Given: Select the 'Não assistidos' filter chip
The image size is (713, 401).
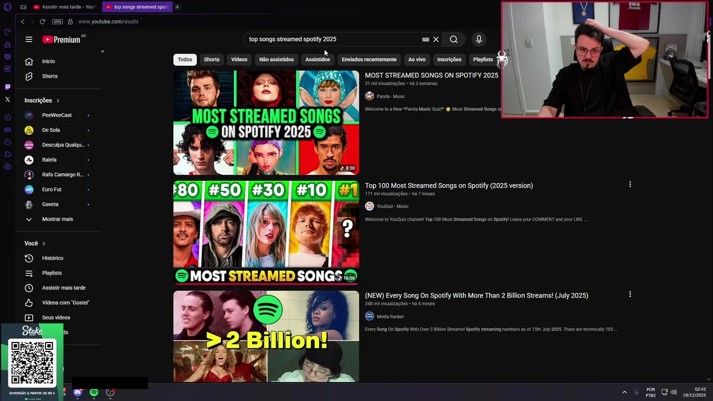Looking at the screenshot, I should (x=276, y=60).
